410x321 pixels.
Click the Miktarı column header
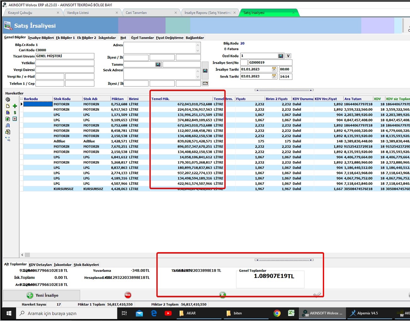[x=119, y=99]
